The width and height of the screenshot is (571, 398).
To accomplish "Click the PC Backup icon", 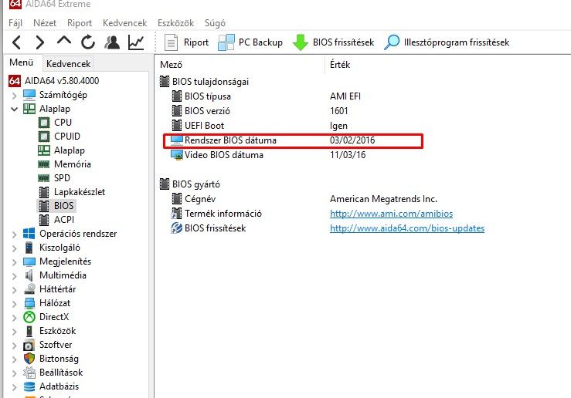I will (x=226, y=42).
